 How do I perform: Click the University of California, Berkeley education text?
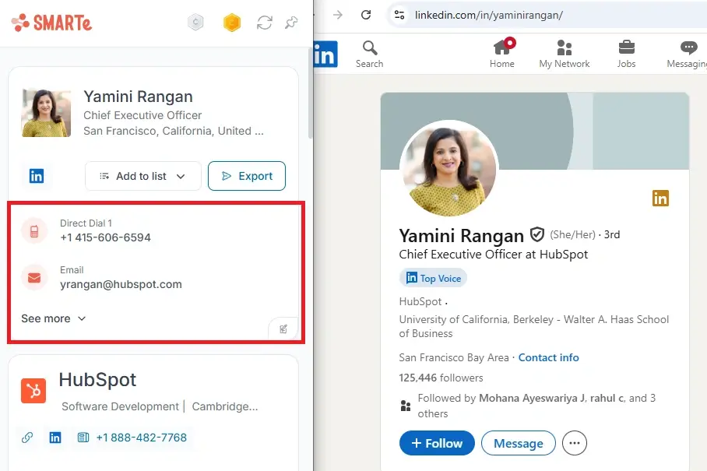[534, 326]
